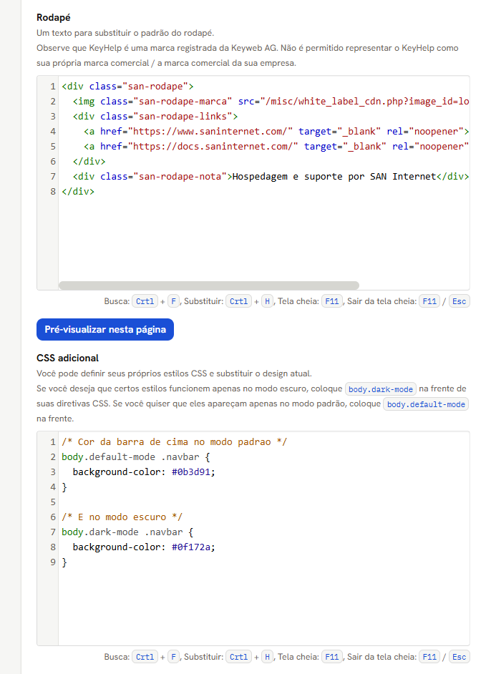Click the Hospedagem e suporte por SAN Internet line
Image resolution: width=486 pixels, height=674 pixels.
click(x=271, y=177)
